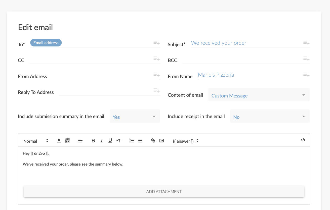Select the Email address chip in To field
This screenshot has width=330, height=210.
(46, 43)
